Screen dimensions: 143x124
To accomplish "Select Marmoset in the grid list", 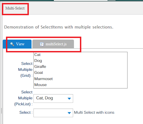I will [80, 79].
